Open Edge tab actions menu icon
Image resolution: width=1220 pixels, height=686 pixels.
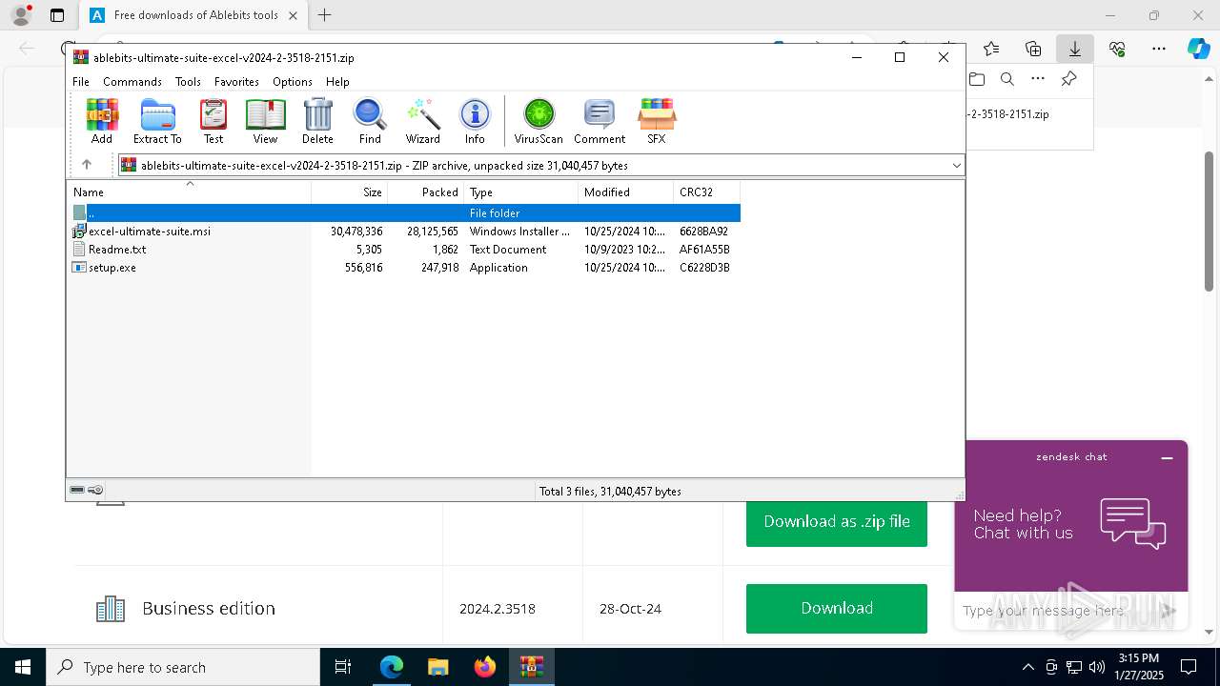pyautogui.click(x=57, y=15)
